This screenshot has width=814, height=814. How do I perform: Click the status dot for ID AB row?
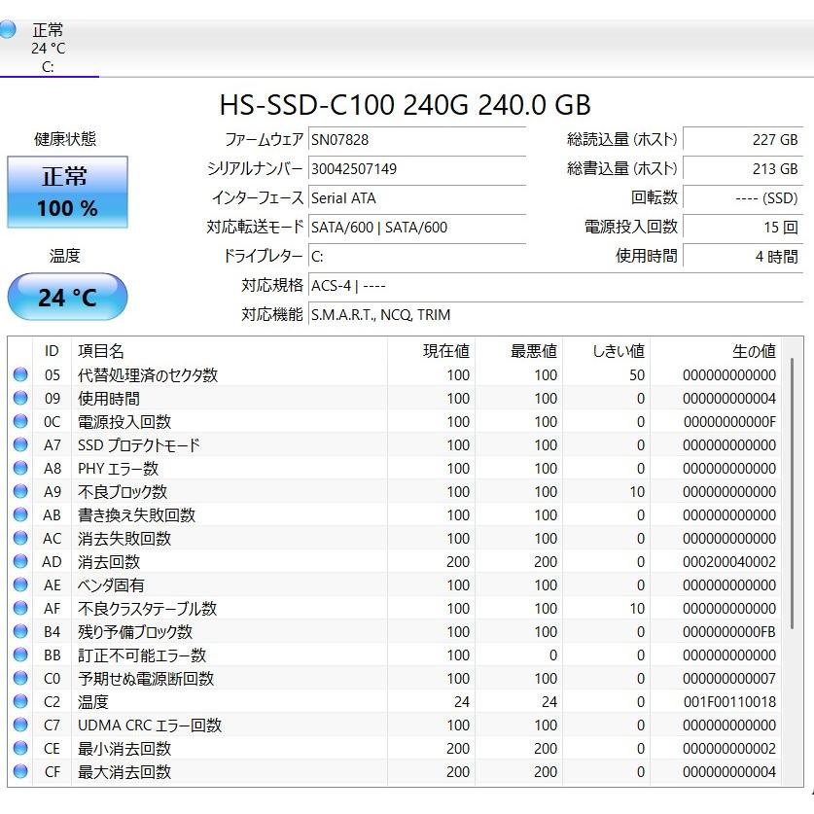point(20,514)
